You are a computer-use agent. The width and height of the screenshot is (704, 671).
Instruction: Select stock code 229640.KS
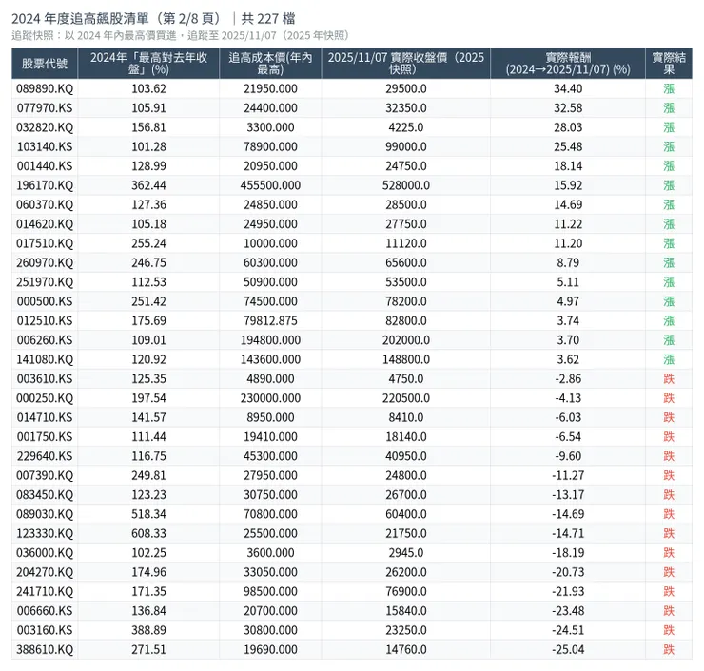click(45, 456)
